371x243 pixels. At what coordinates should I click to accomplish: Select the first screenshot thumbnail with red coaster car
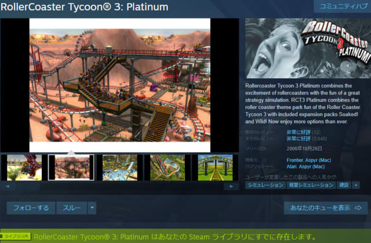24,168
